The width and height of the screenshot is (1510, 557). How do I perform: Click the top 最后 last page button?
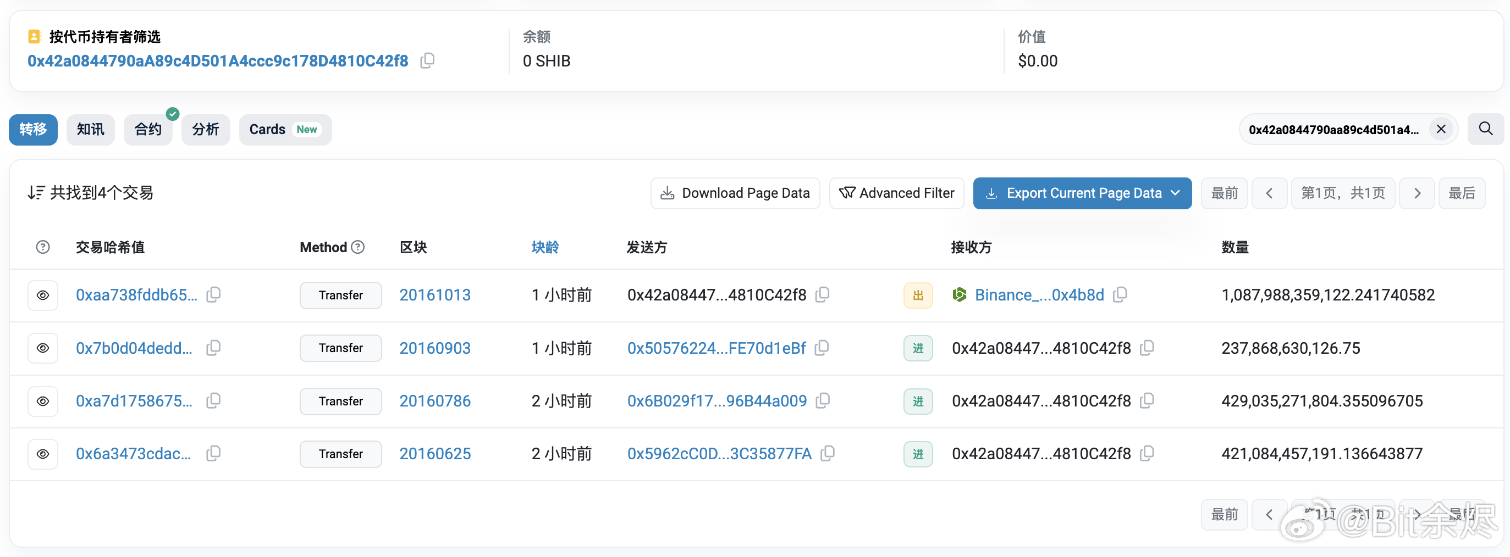(x=1462, y=193)
